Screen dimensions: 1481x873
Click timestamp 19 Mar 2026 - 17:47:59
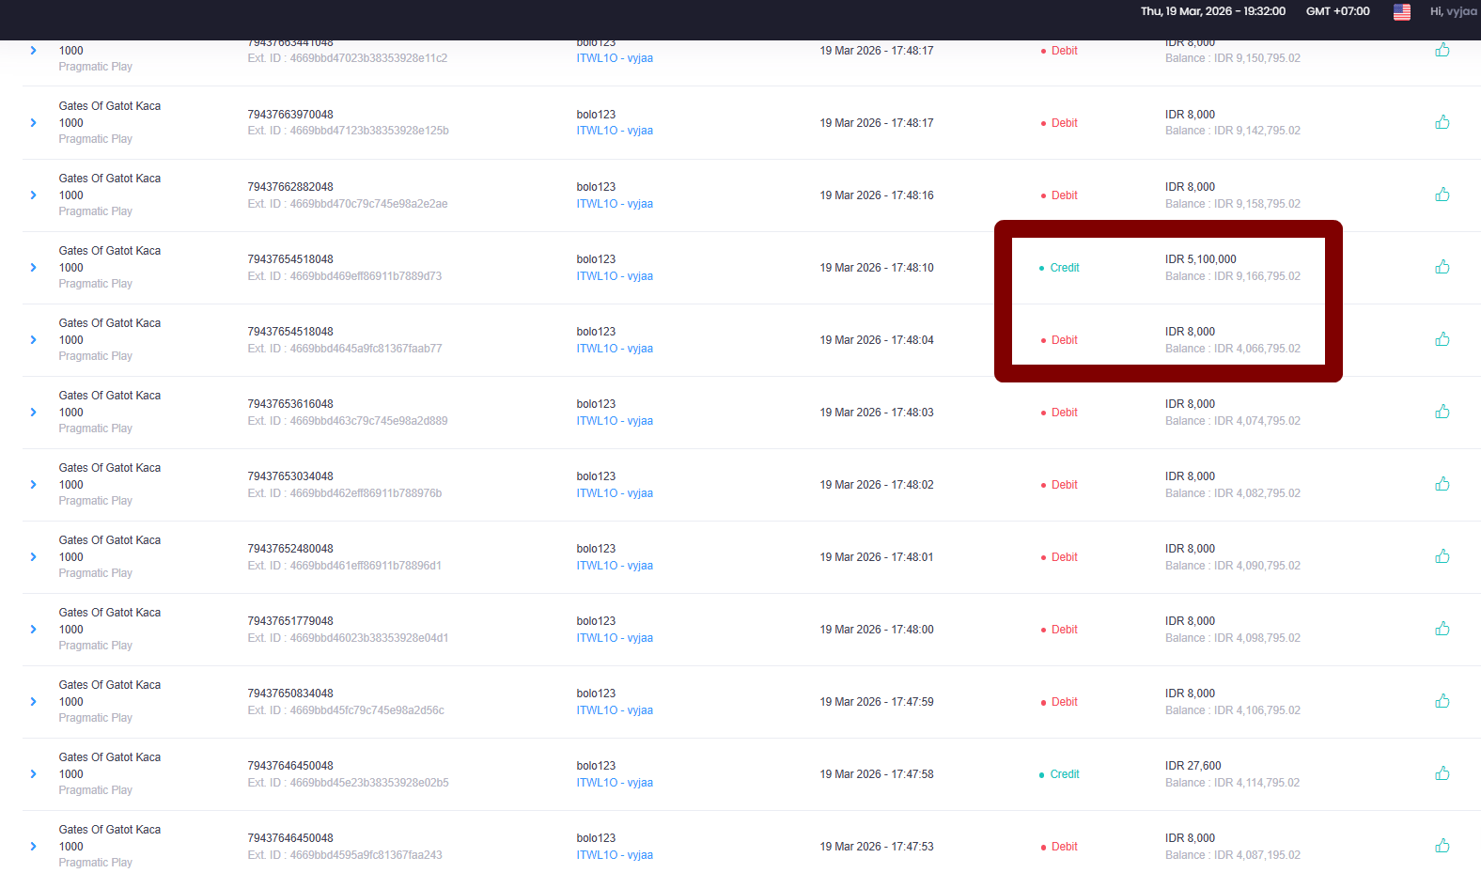(x=877, y=702)
